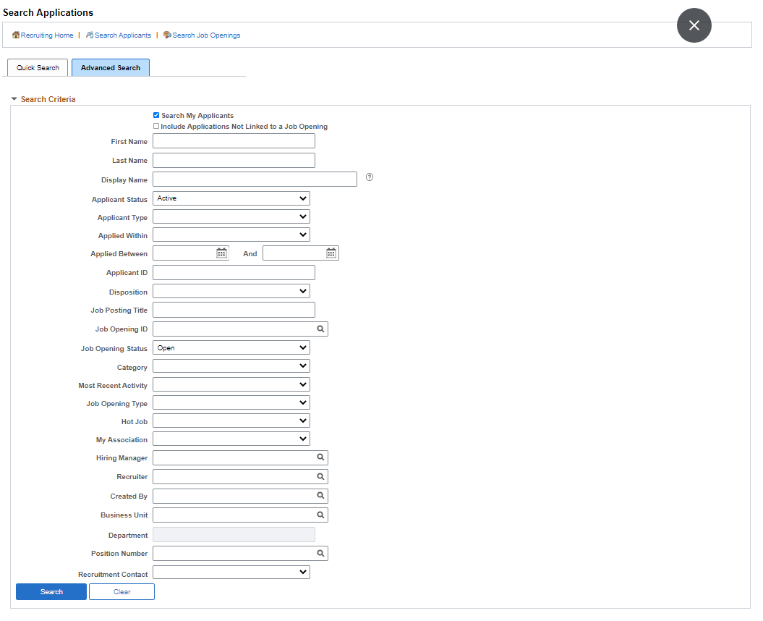The image size is (763, 621).
Task: Open the Position Number lookup
Action: pos(320,553)
